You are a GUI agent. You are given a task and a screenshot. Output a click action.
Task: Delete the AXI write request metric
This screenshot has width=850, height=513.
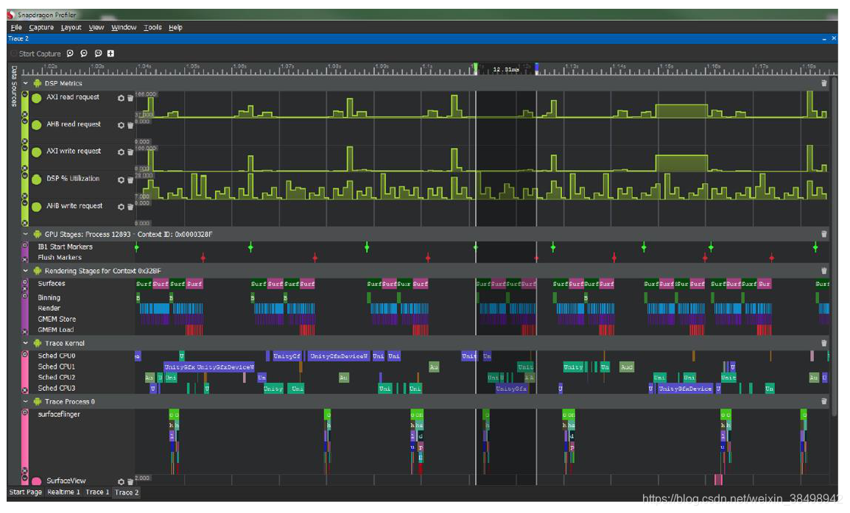pos(130,152)
